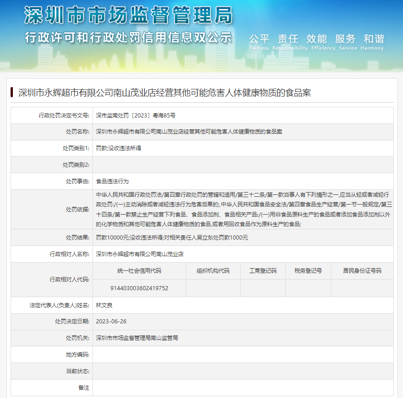403x398 pixels.
Task: Click the date 2023-06-26
Action: click(x=111, y=322)
